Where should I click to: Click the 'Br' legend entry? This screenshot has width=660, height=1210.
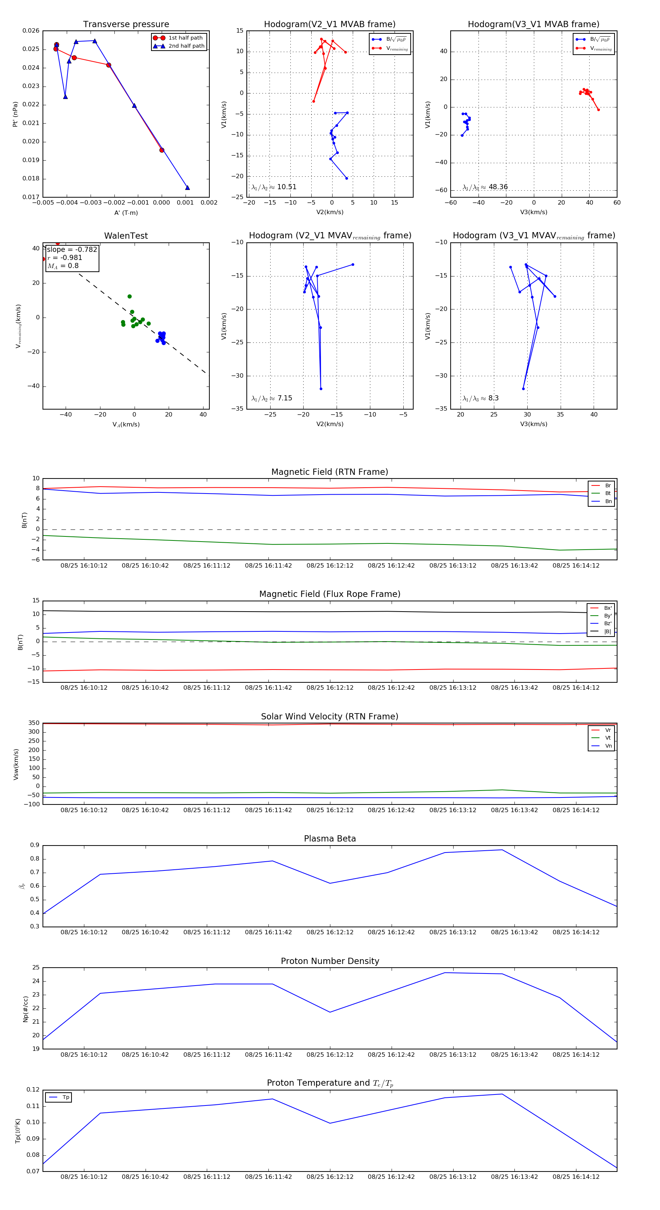point(601,486)
